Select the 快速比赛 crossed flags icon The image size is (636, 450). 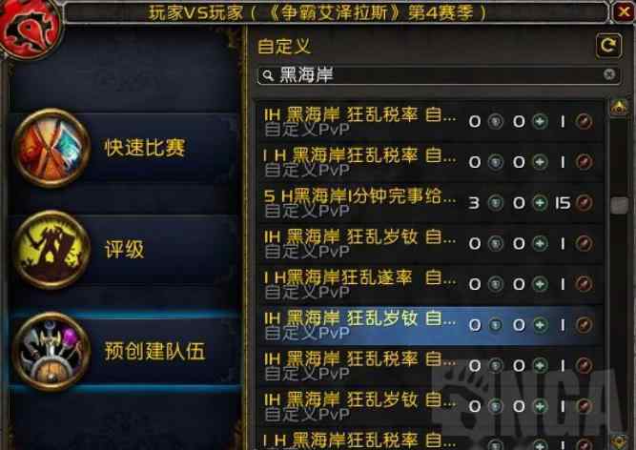(x=51, y=148)
